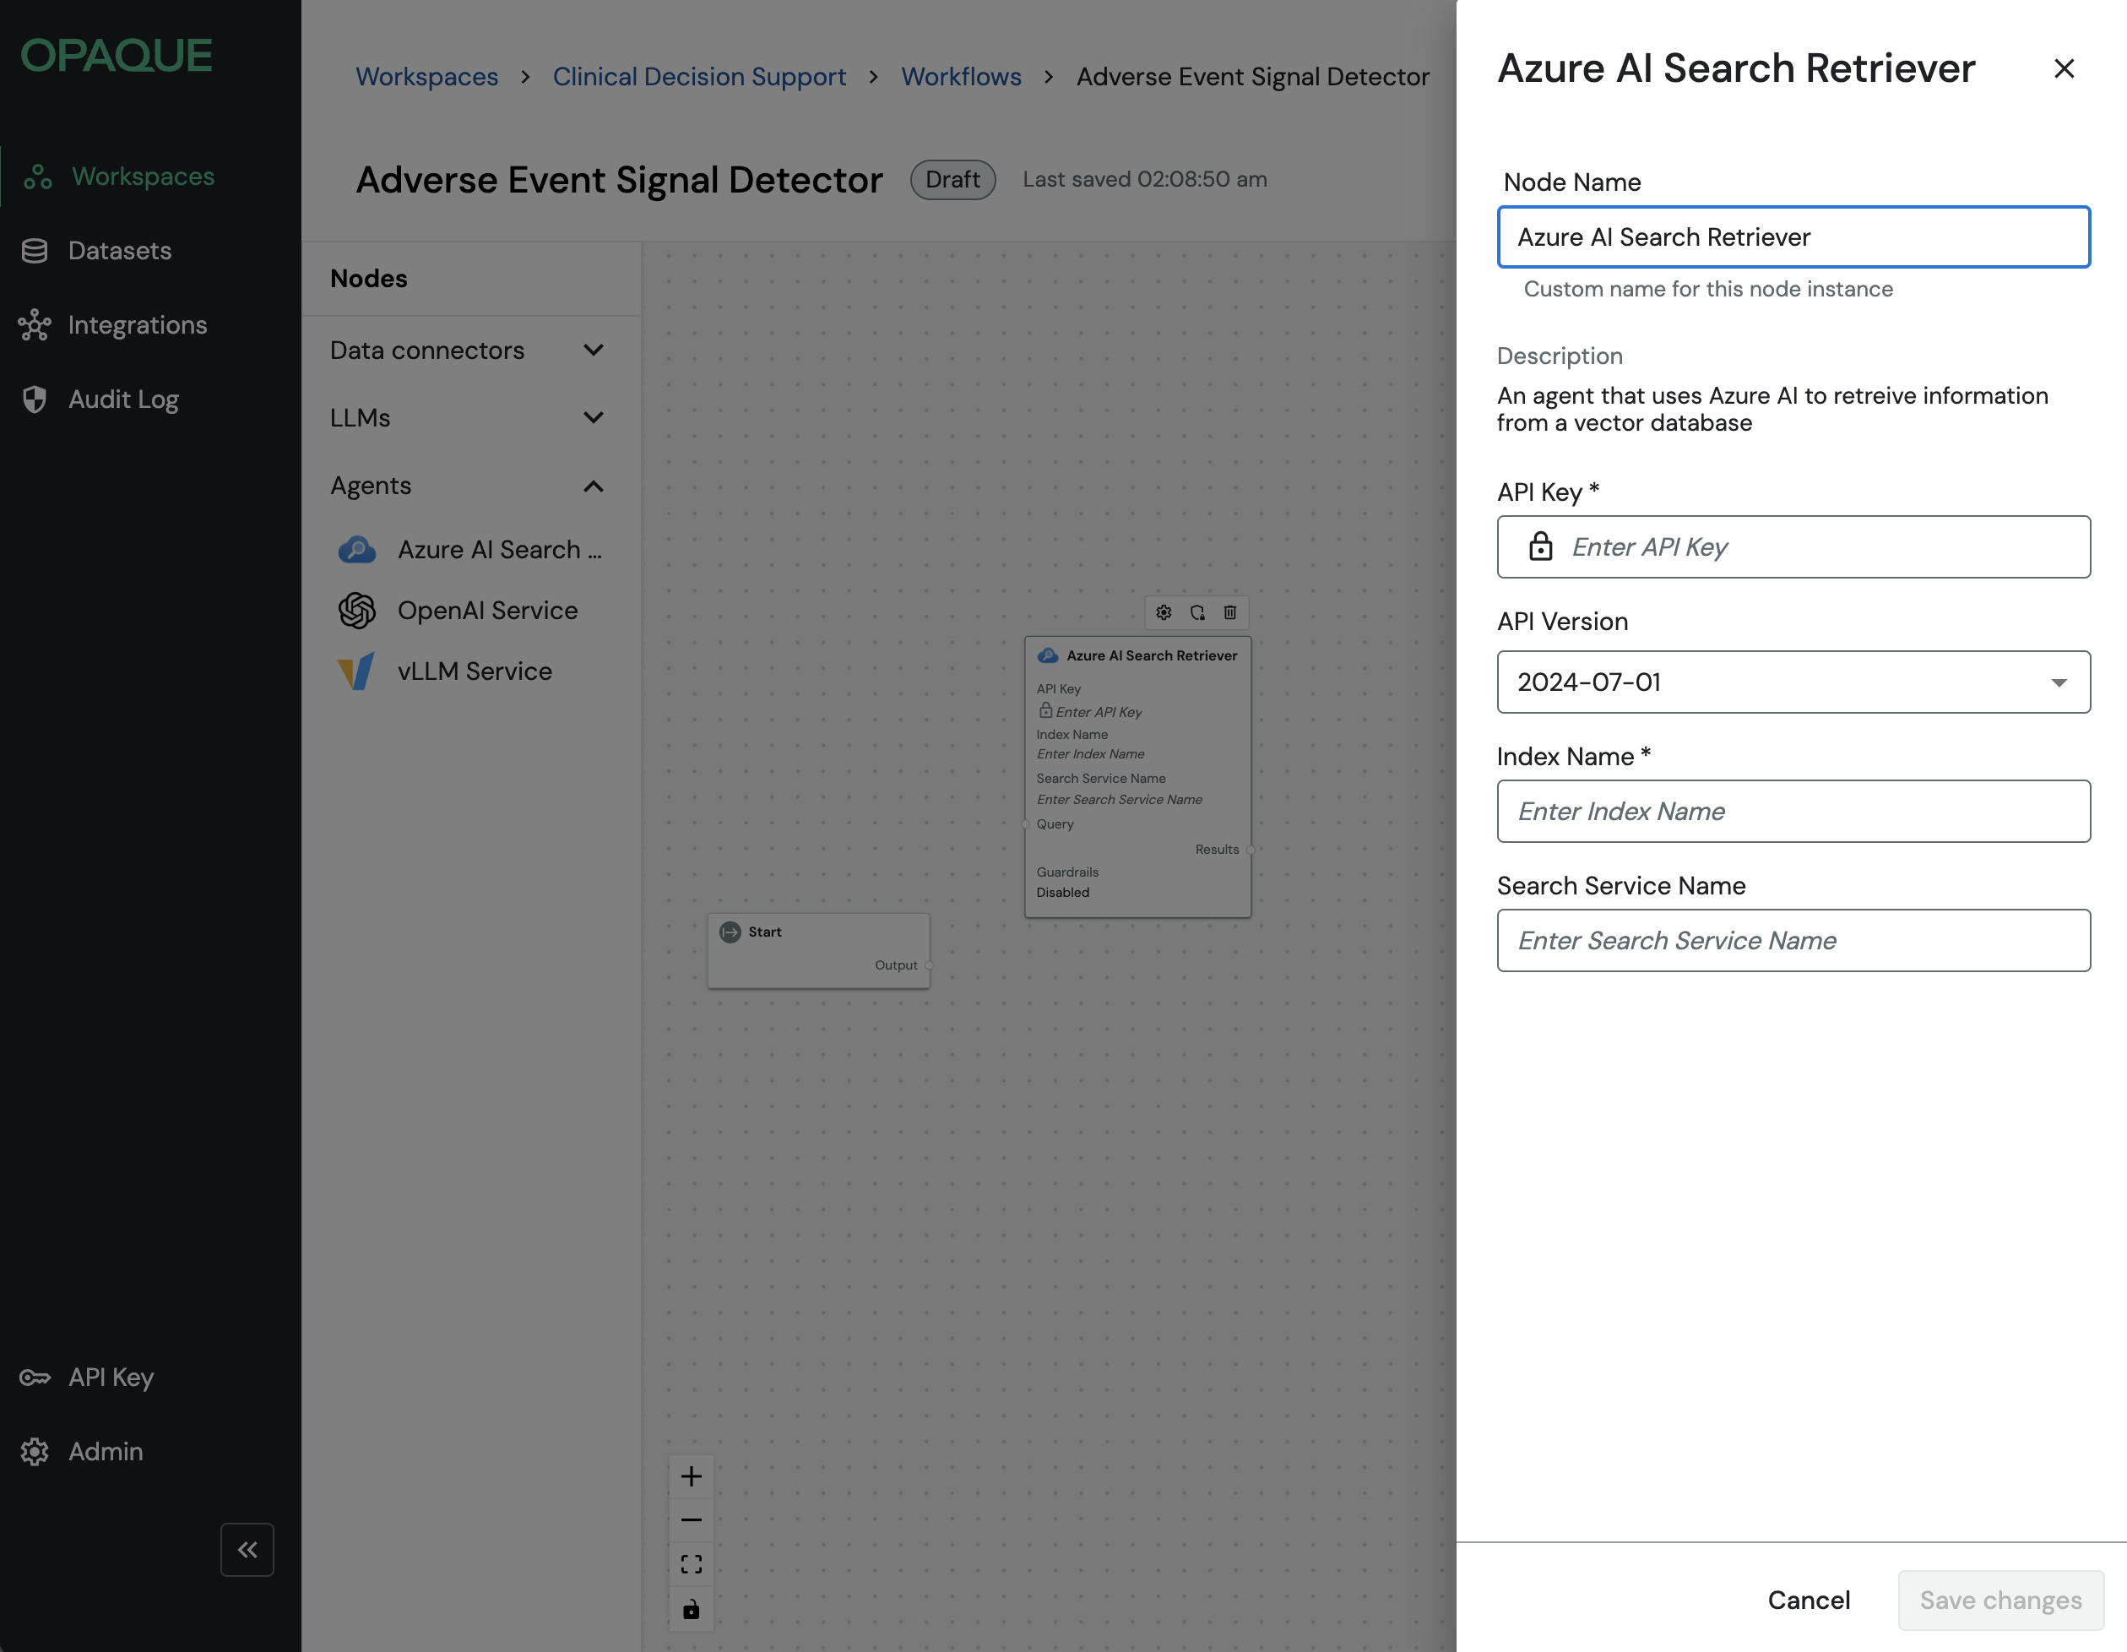Image resolution: width=2127 pixels, height=1652 pixels.
Task: Collapse sidebar with double chevron button
Action: click(x=247, y=1549)
